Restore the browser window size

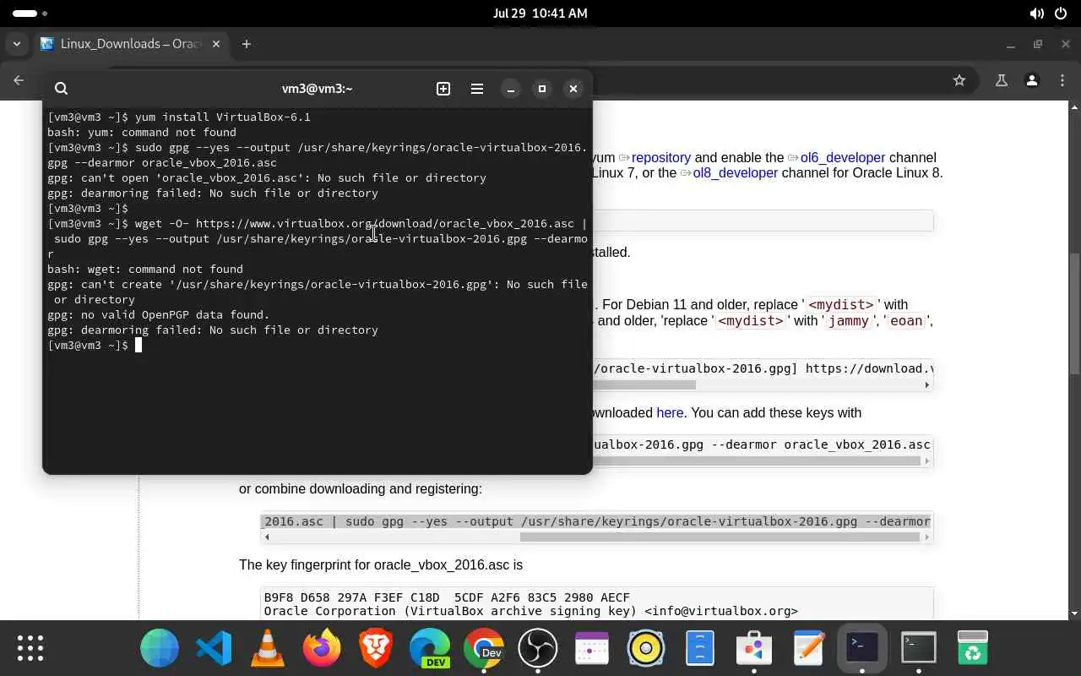1038,44
